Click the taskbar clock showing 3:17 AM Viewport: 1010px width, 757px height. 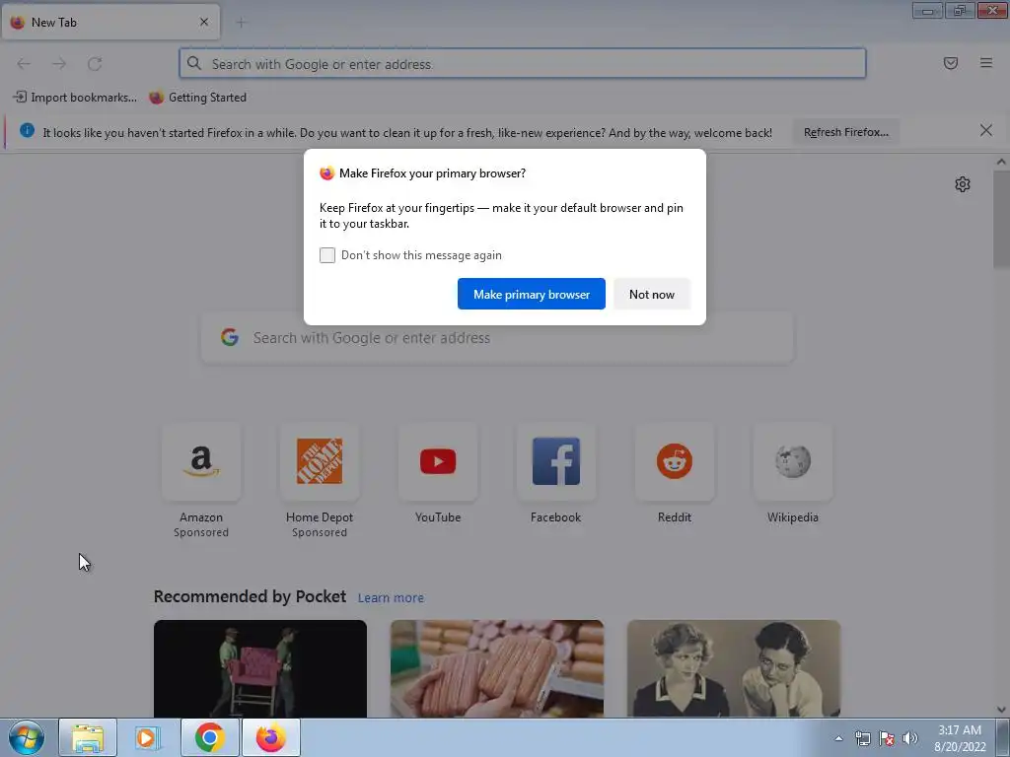coord(960,738)
